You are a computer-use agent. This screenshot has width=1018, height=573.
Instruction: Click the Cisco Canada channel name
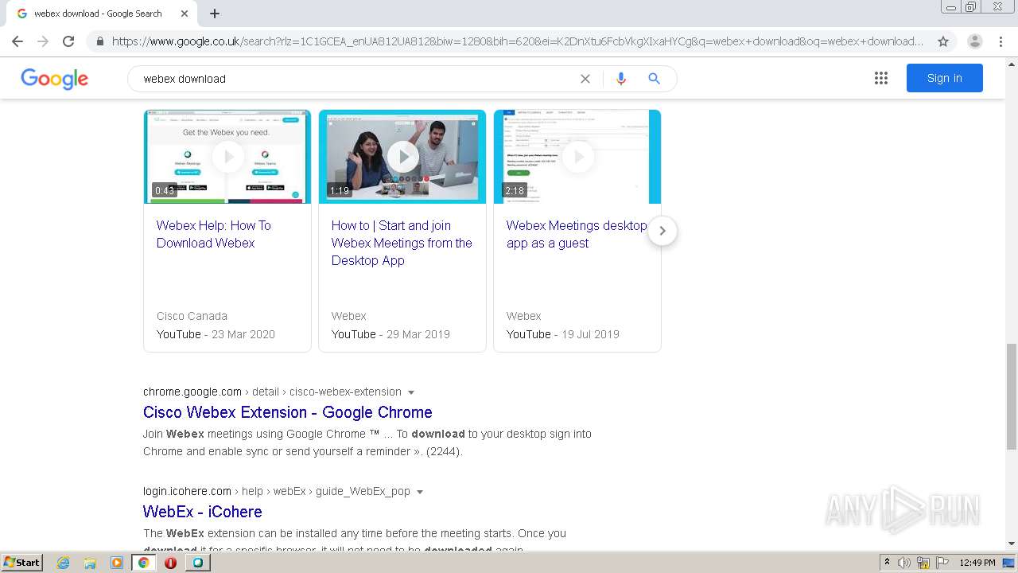click(192, 316)
